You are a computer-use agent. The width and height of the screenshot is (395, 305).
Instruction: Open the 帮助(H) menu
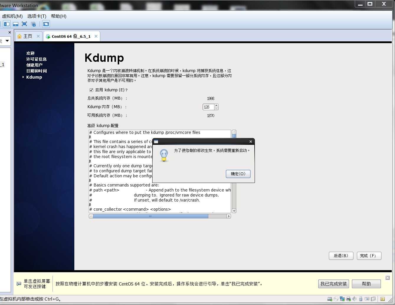(58, 16)
